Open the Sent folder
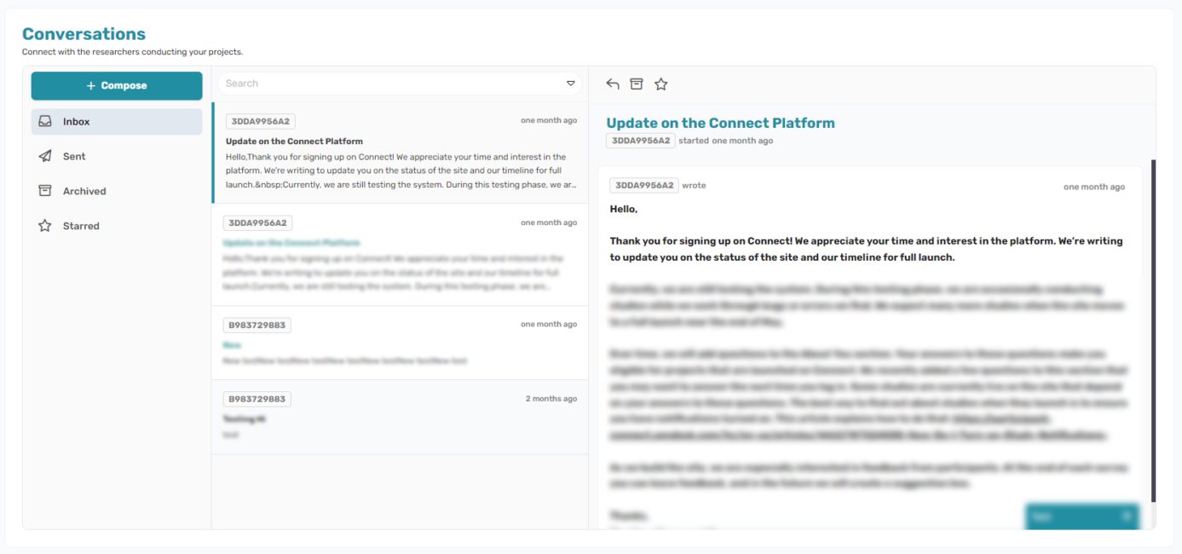Viewport: 1182px width, 554px height. click(74, 157)
